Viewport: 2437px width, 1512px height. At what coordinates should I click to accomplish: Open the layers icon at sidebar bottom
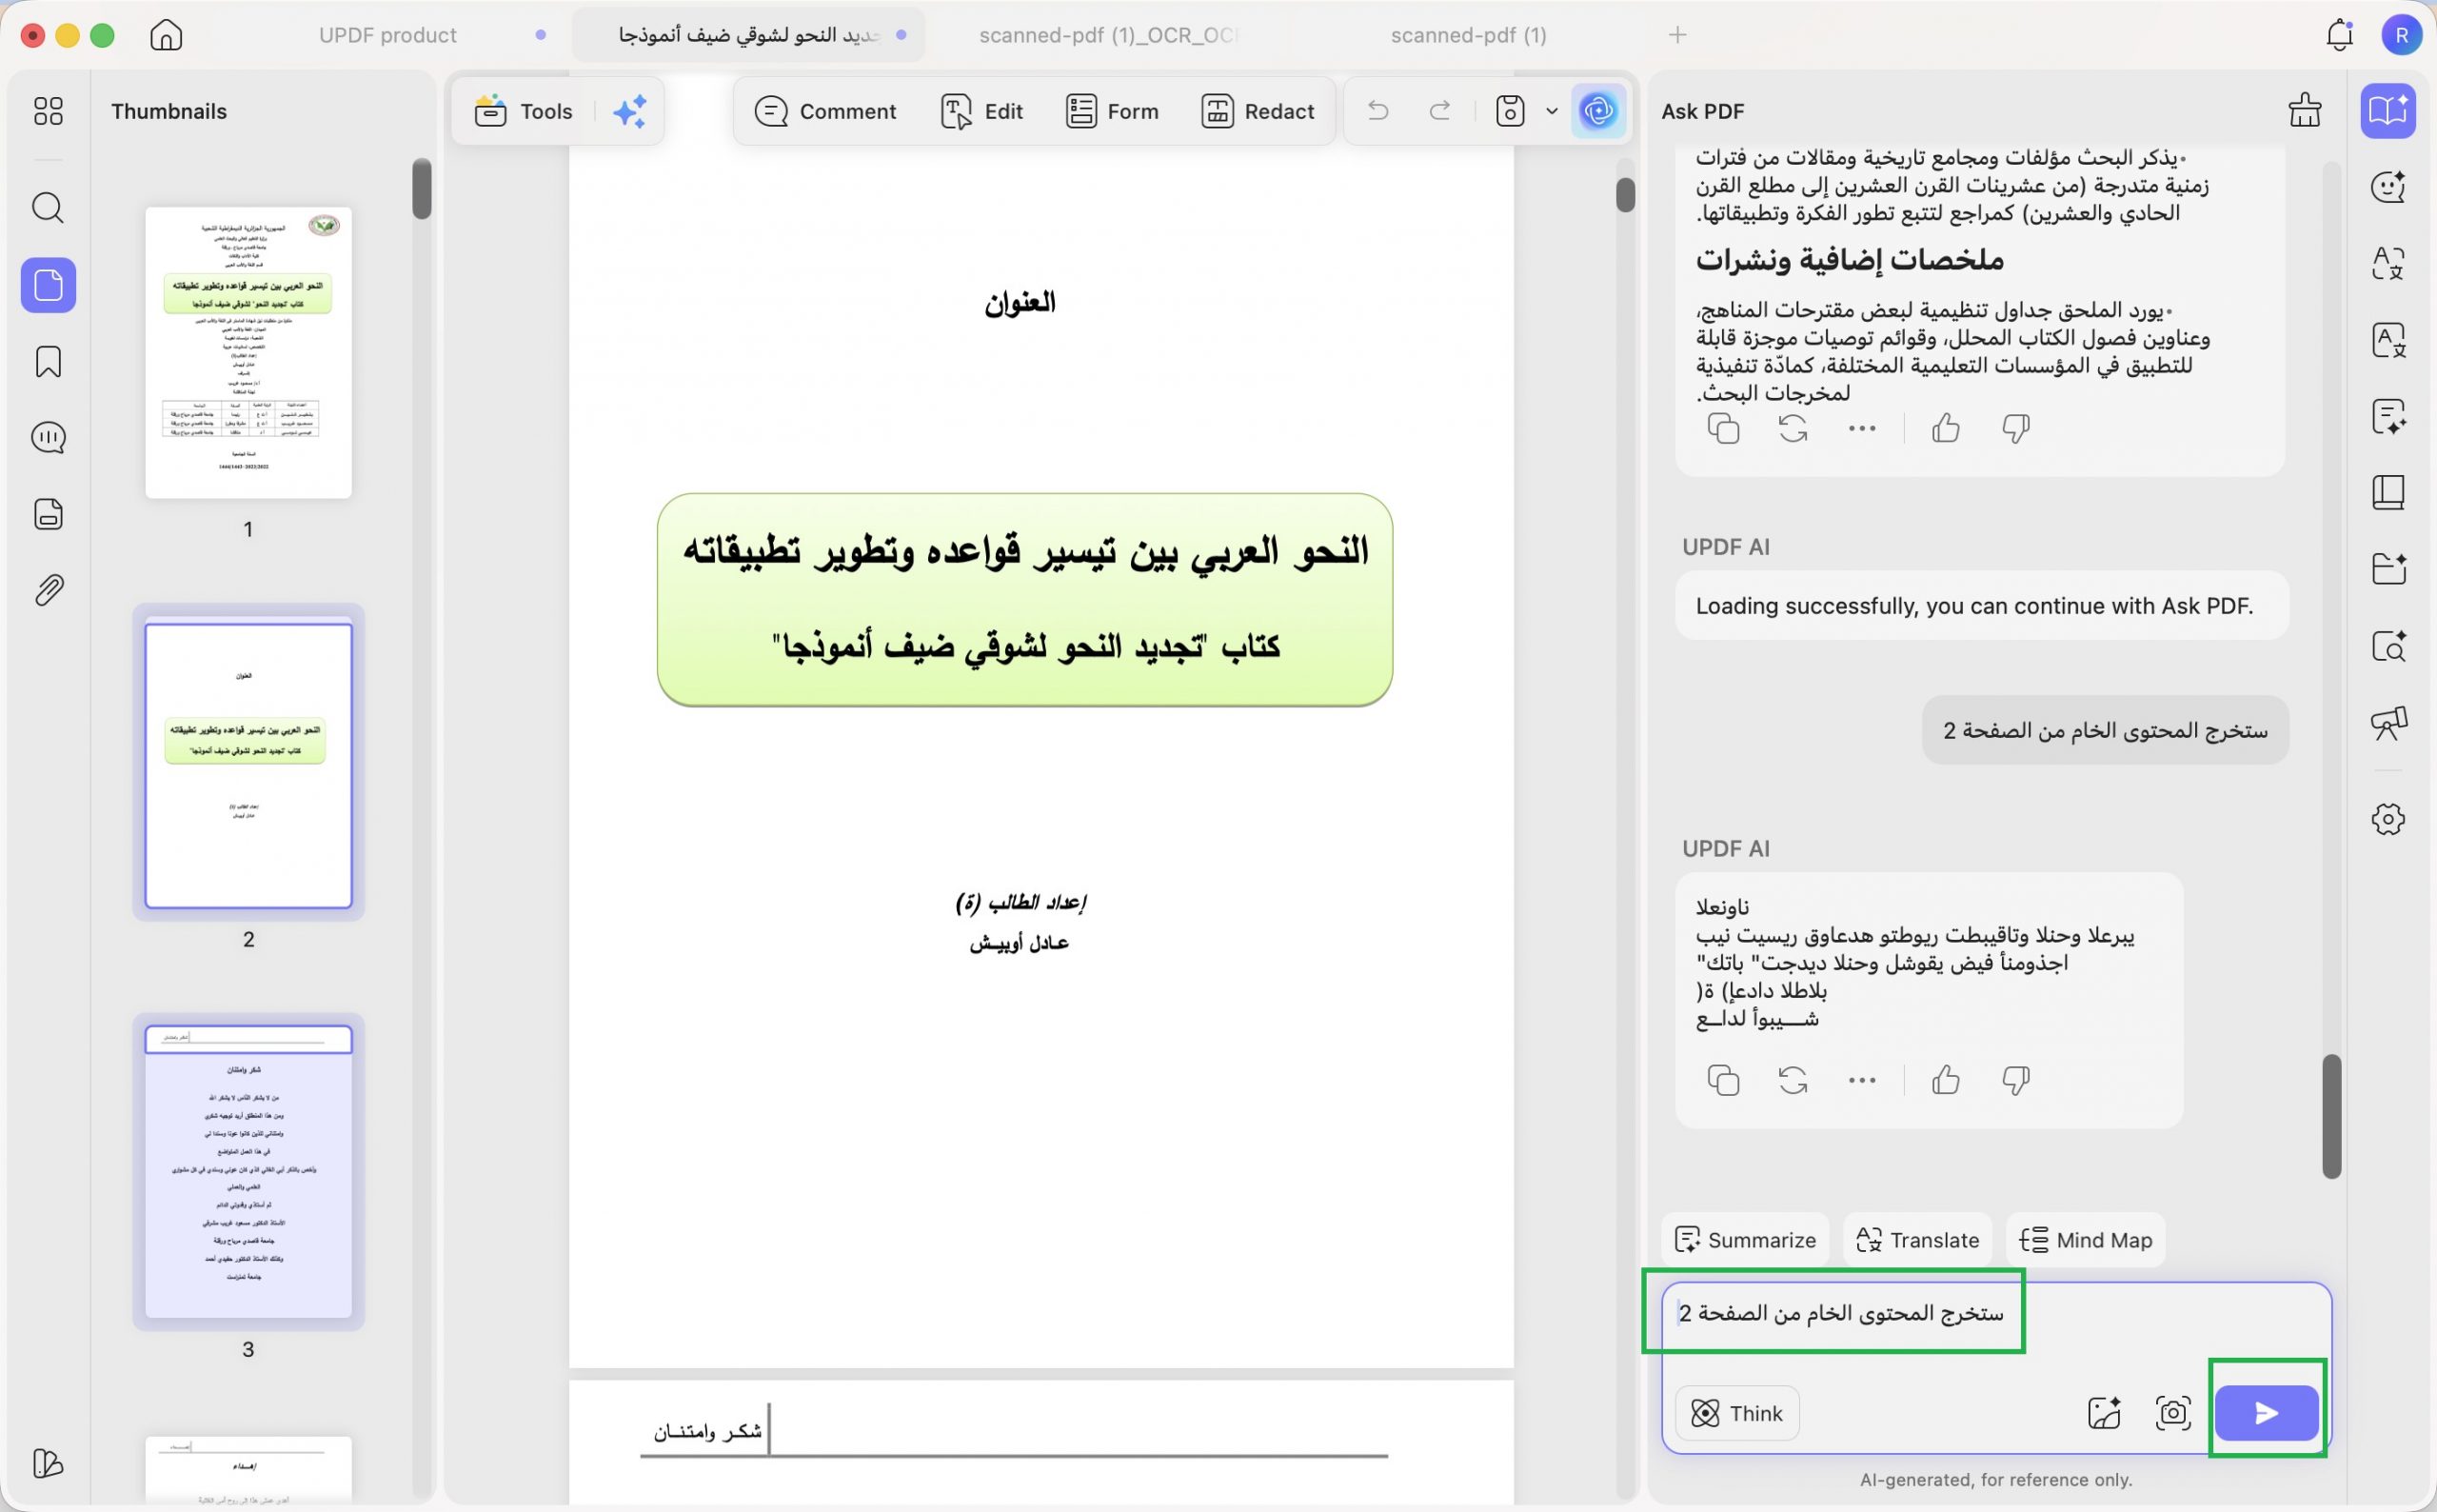[x=48, y=1463]
